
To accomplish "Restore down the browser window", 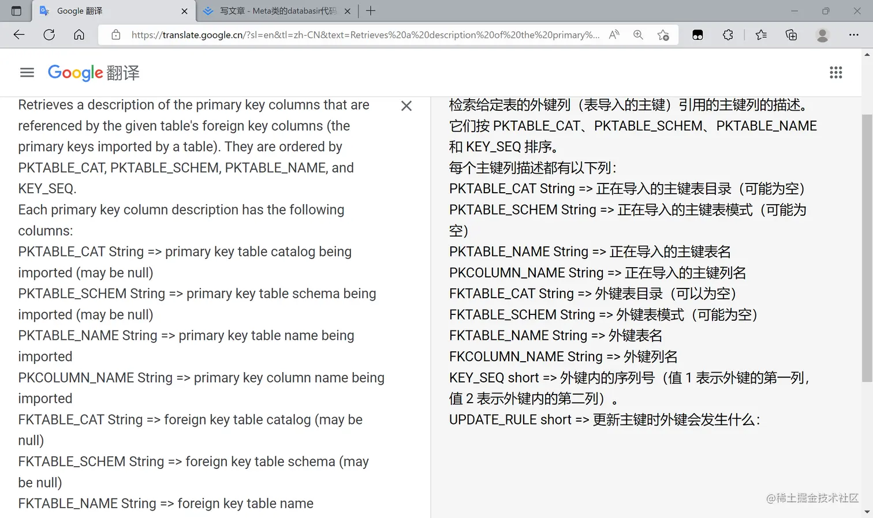I will click(x=826, y=11).
